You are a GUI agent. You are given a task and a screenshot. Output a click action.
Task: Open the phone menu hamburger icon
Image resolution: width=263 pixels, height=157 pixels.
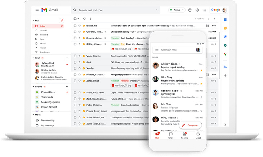(x=157, y=50)
